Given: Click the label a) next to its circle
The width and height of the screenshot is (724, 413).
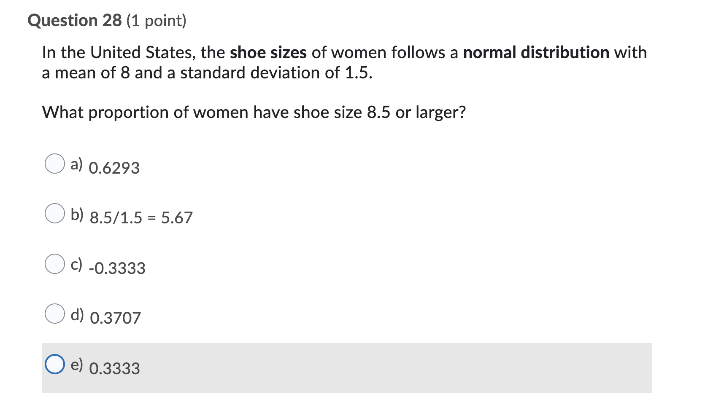Looking at the screenshot, I should pos(78,164).
